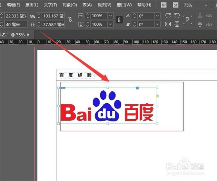
Task: Click the select container icon
Action: [200, 16]
